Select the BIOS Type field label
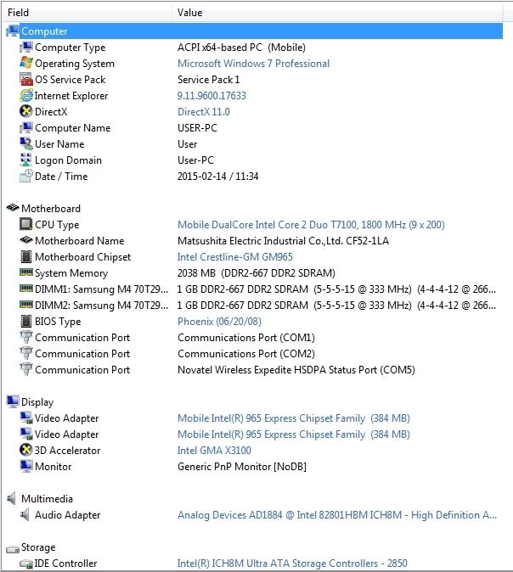Viewport: 513px width, 572px height. point(58,322)
